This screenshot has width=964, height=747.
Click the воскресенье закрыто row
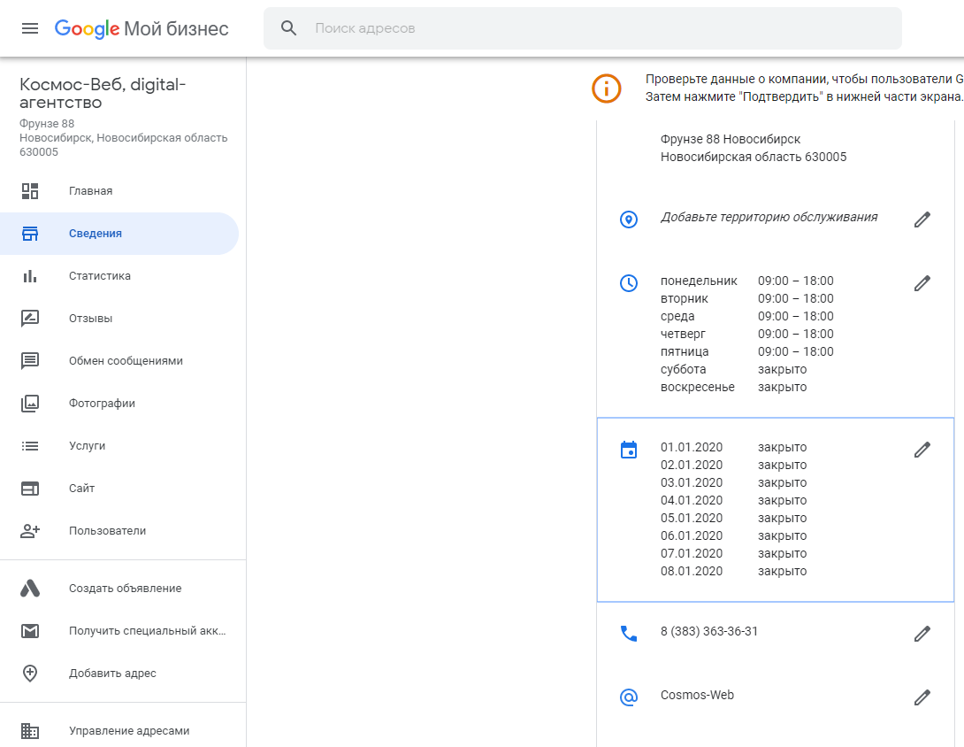click(733, 387)
